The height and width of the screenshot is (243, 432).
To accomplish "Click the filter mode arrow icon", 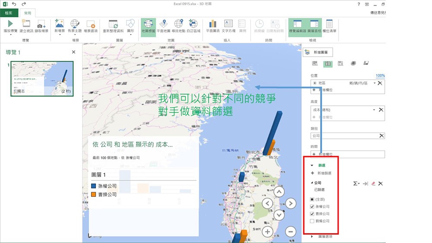I will [x=365, y=183].
